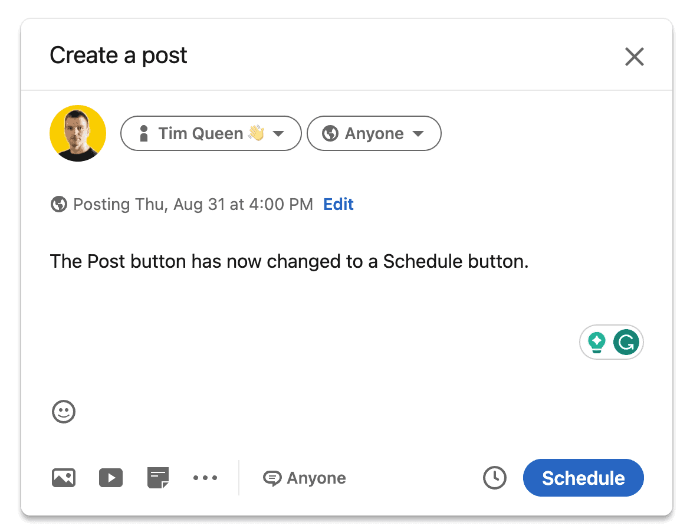Click the document template icon

point(158,477)
